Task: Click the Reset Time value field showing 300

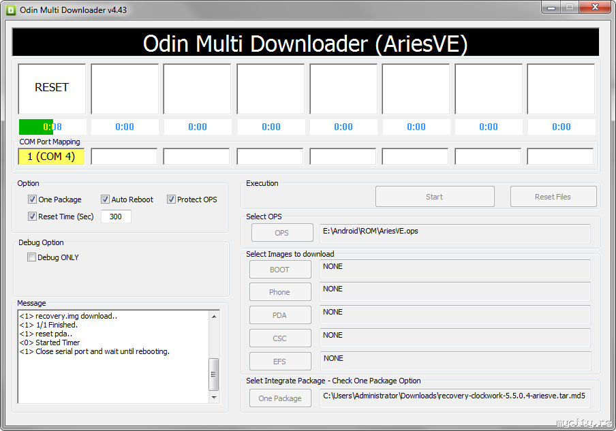Action: pos(116,217)
